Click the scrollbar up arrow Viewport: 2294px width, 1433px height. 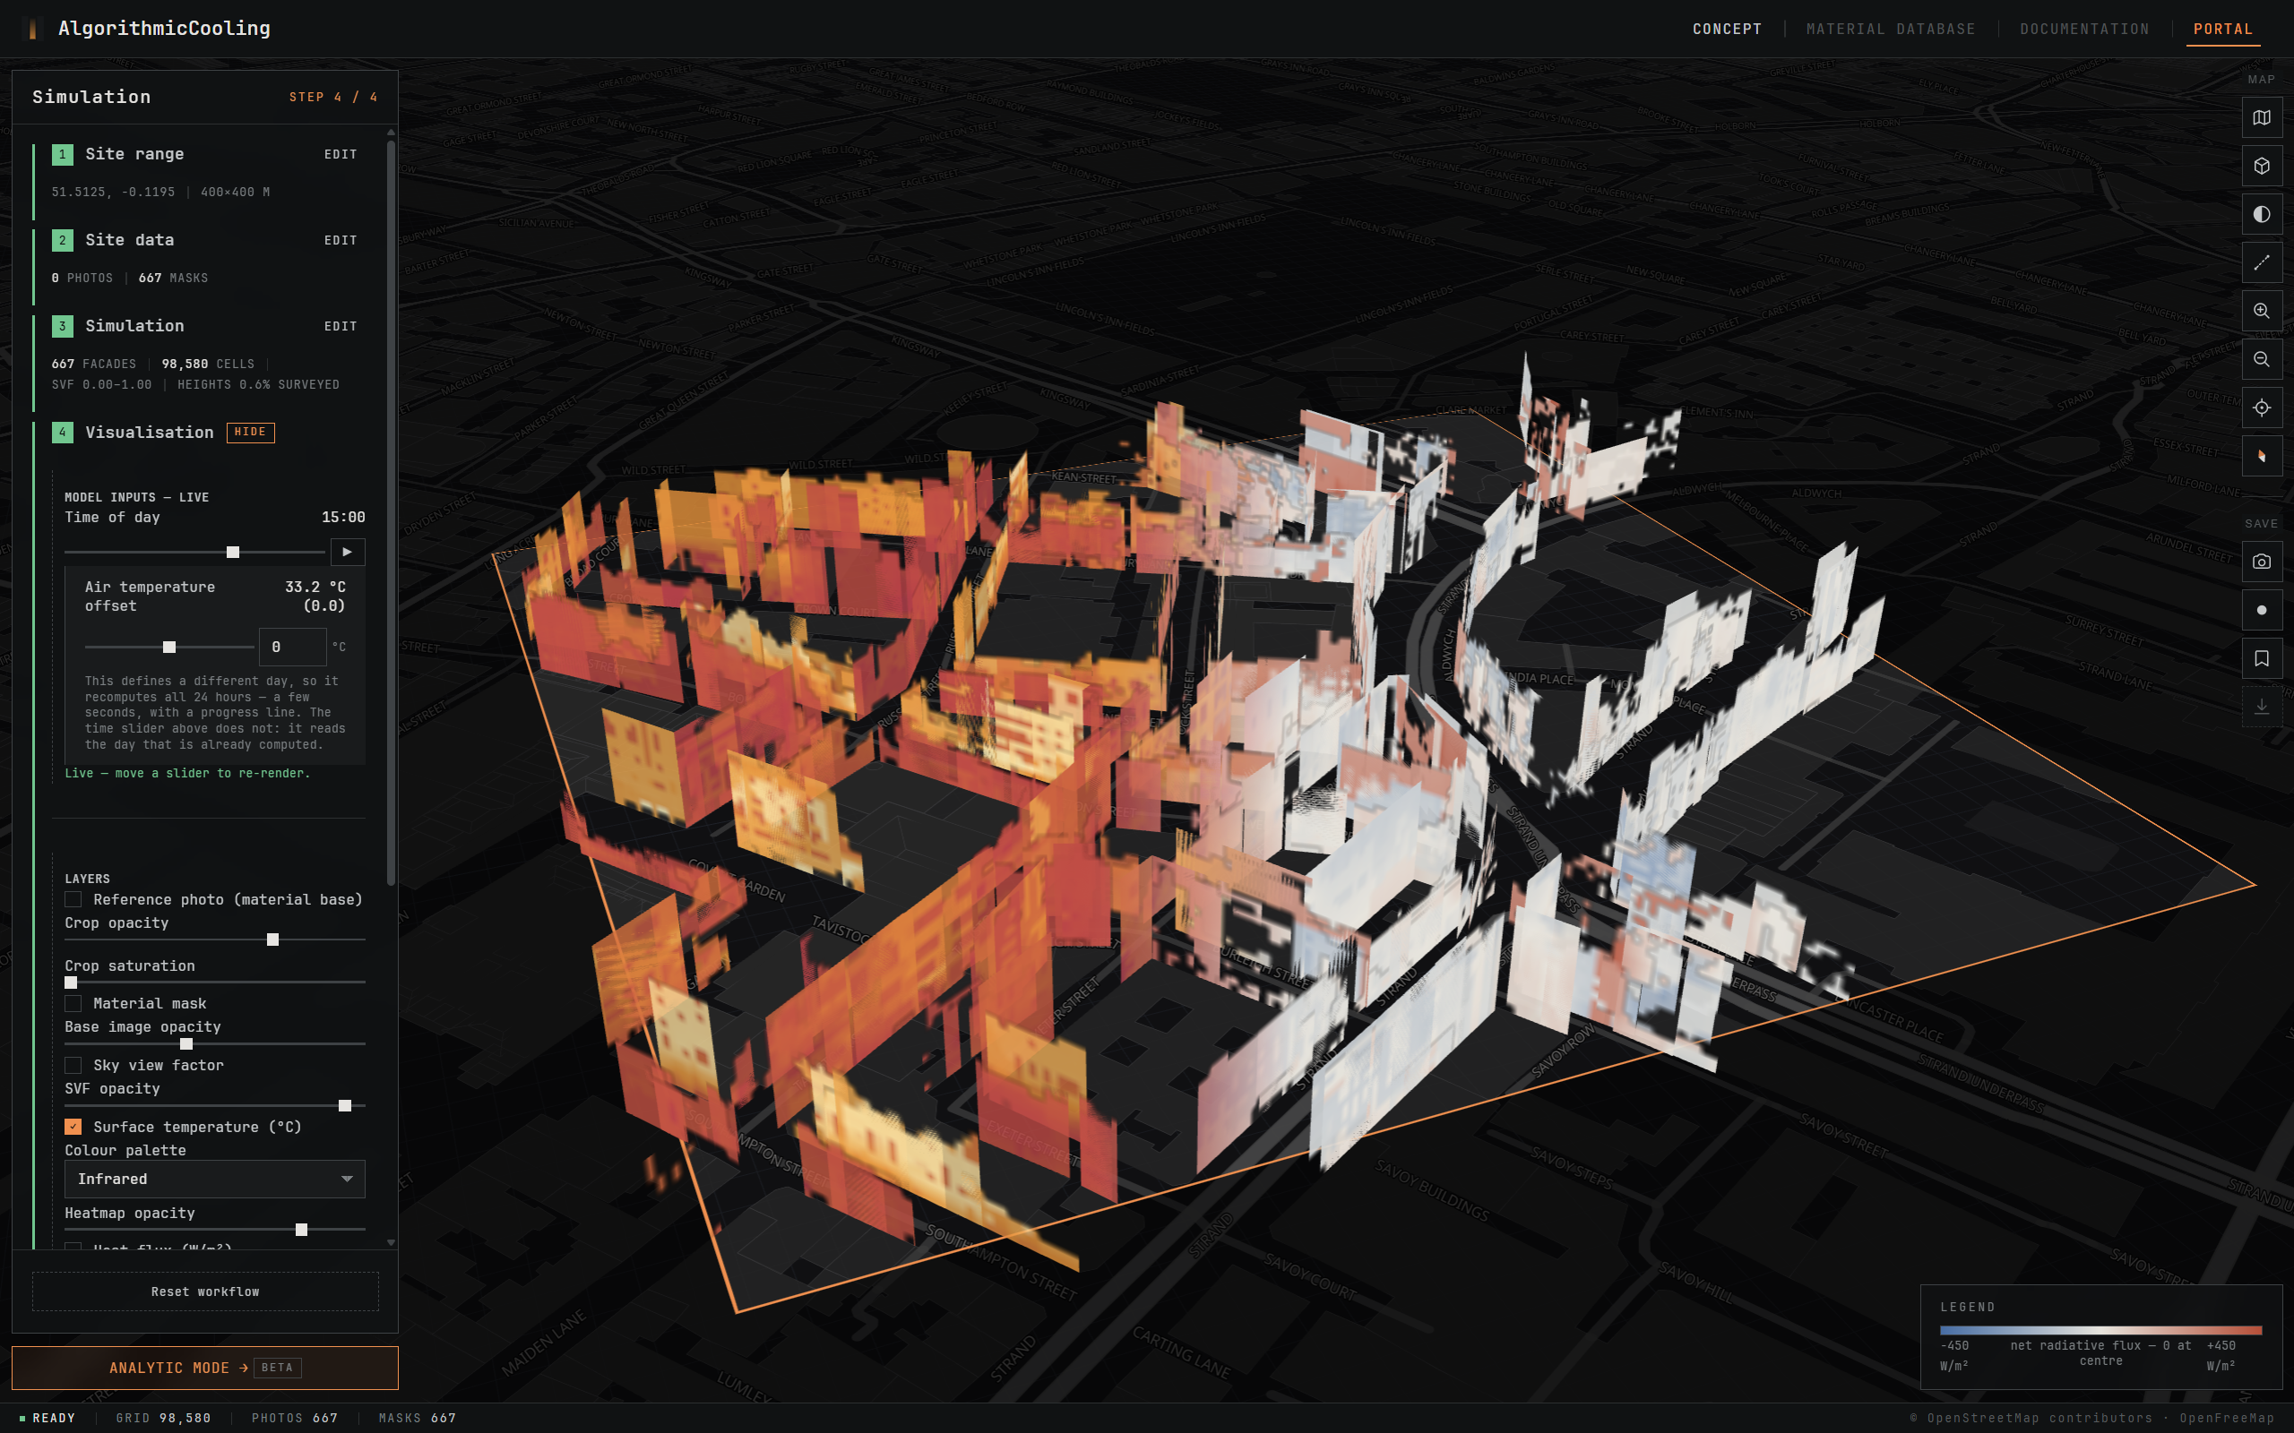(391, 133)
